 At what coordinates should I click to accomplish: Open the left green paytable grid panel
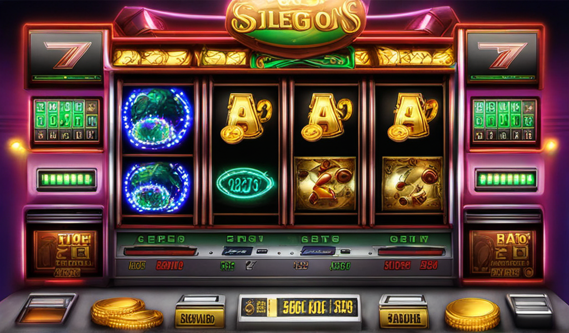[66, 120]
